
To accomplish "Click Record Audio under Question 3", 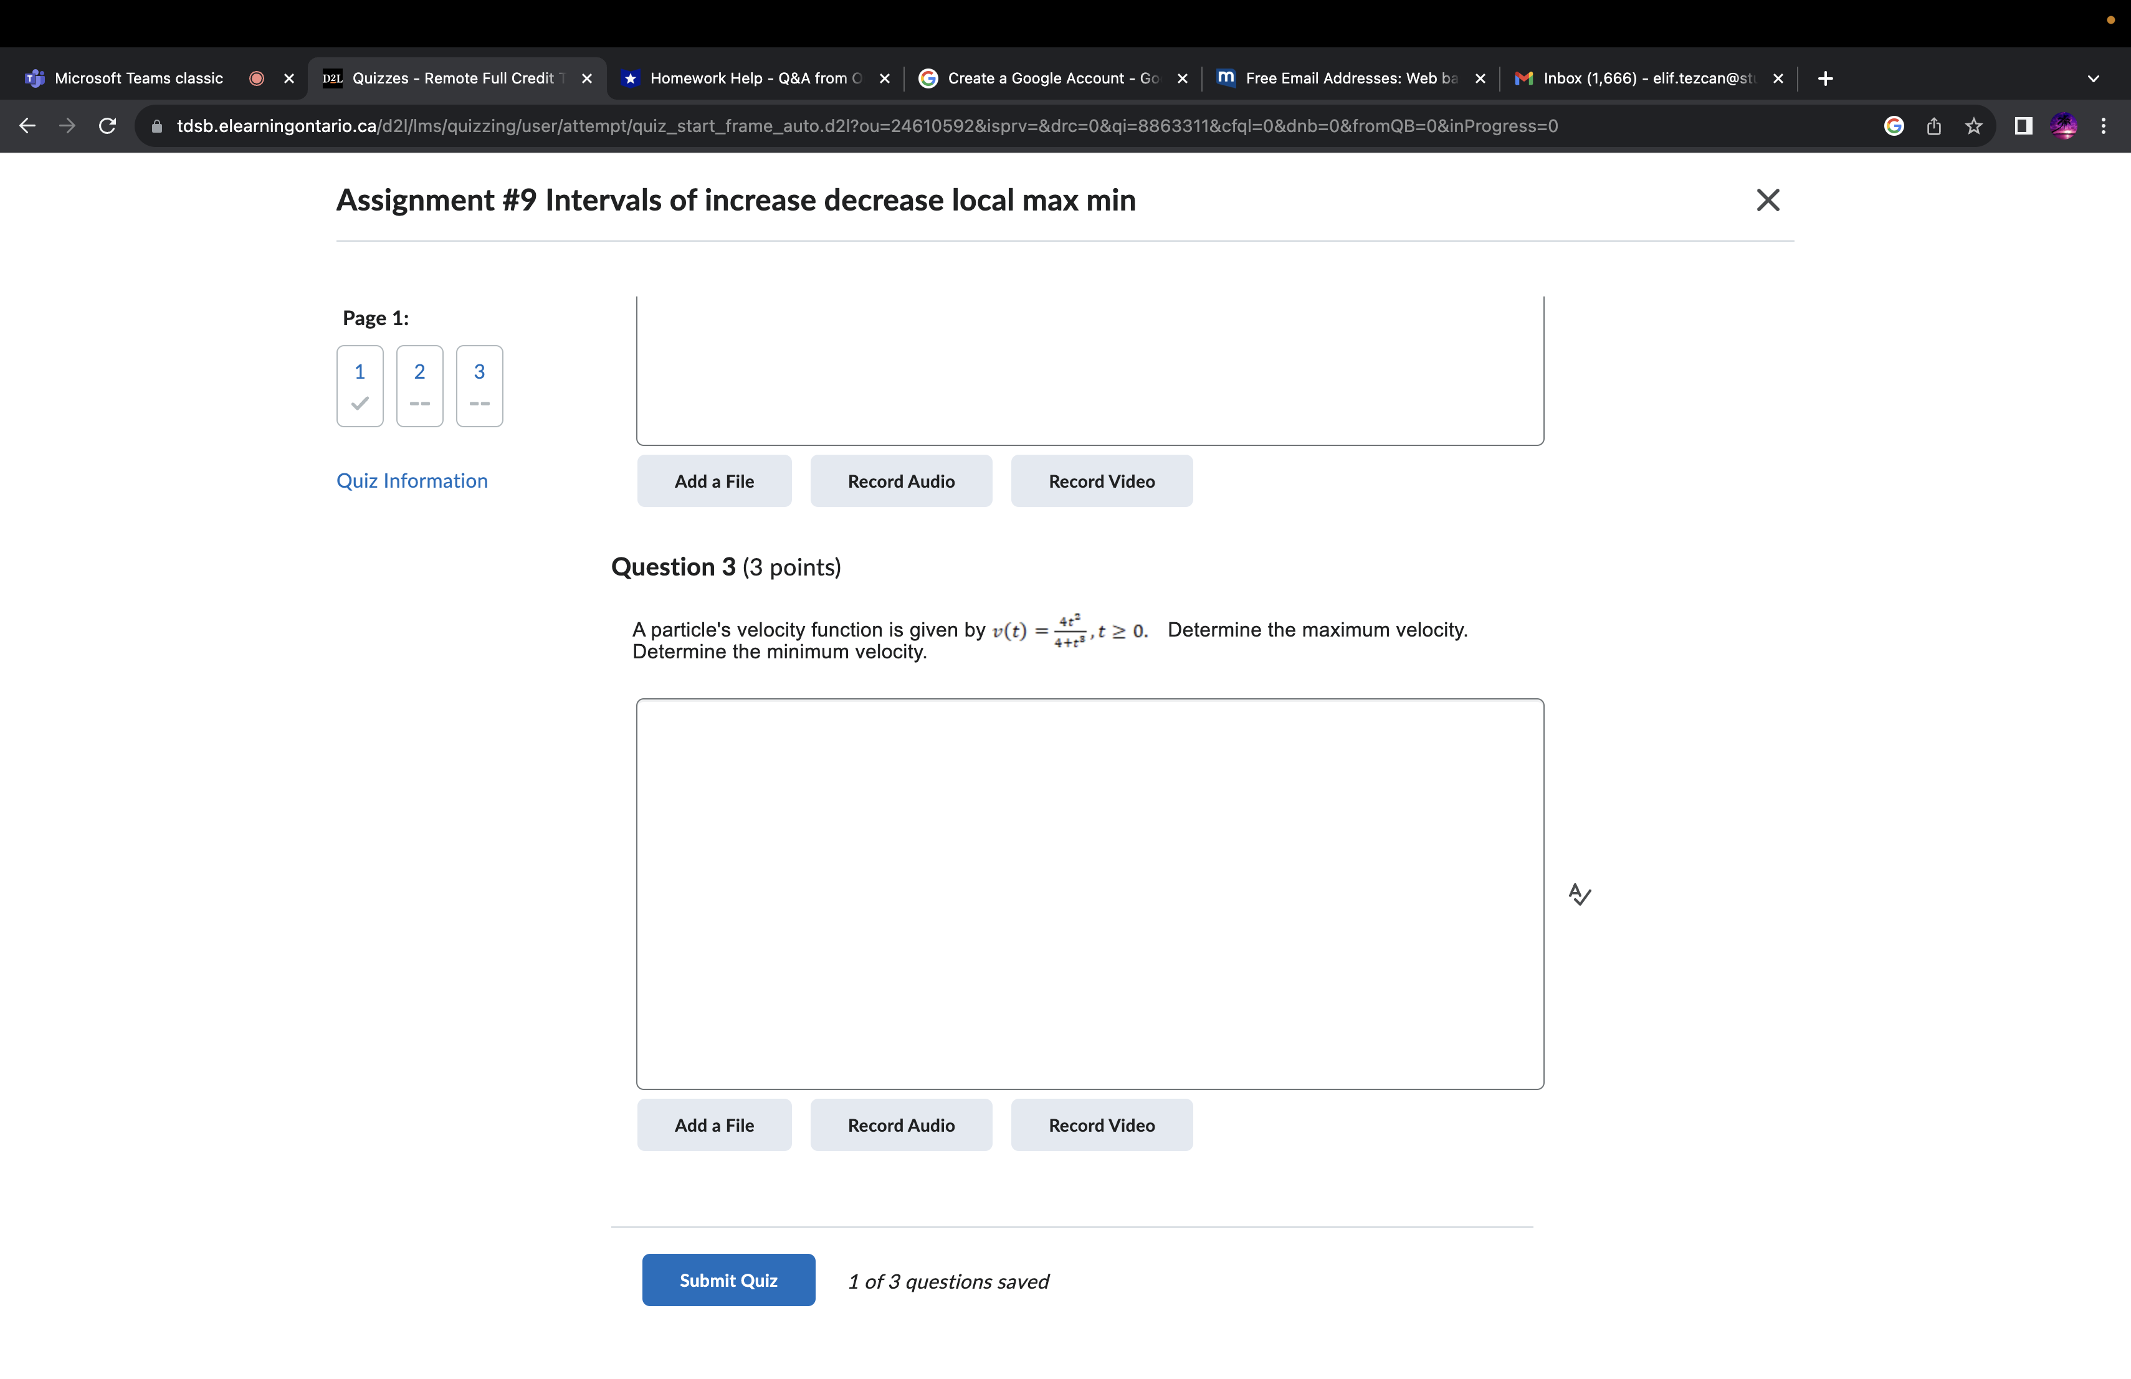I will click(901, 1125).
